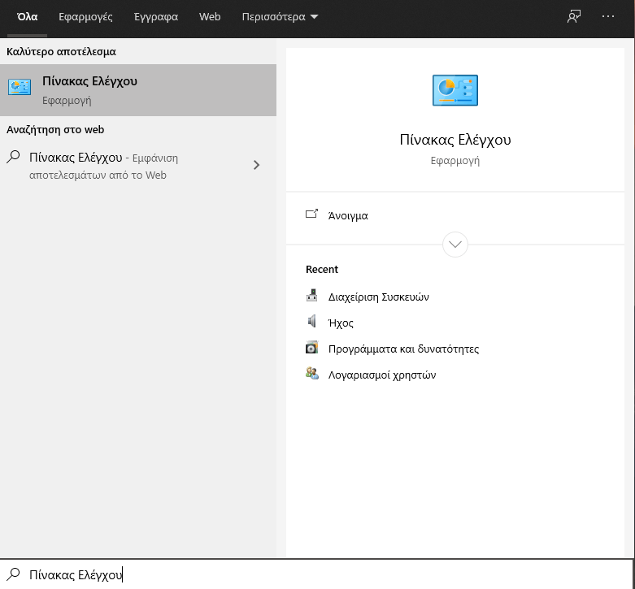Viewport: 635px width, 589px height.
Task: Click the User Accounts icon under Recent
Action: click(312, 375)
